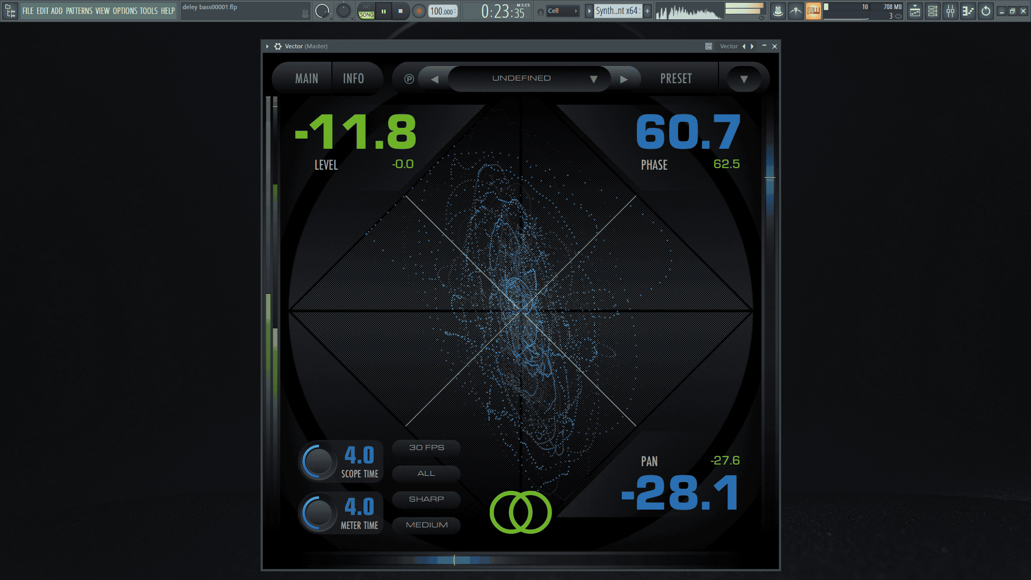The height and width of the screenshot is (580, 1031).
Task: Switch to the INFO tab
Action: tap(353, 78)
